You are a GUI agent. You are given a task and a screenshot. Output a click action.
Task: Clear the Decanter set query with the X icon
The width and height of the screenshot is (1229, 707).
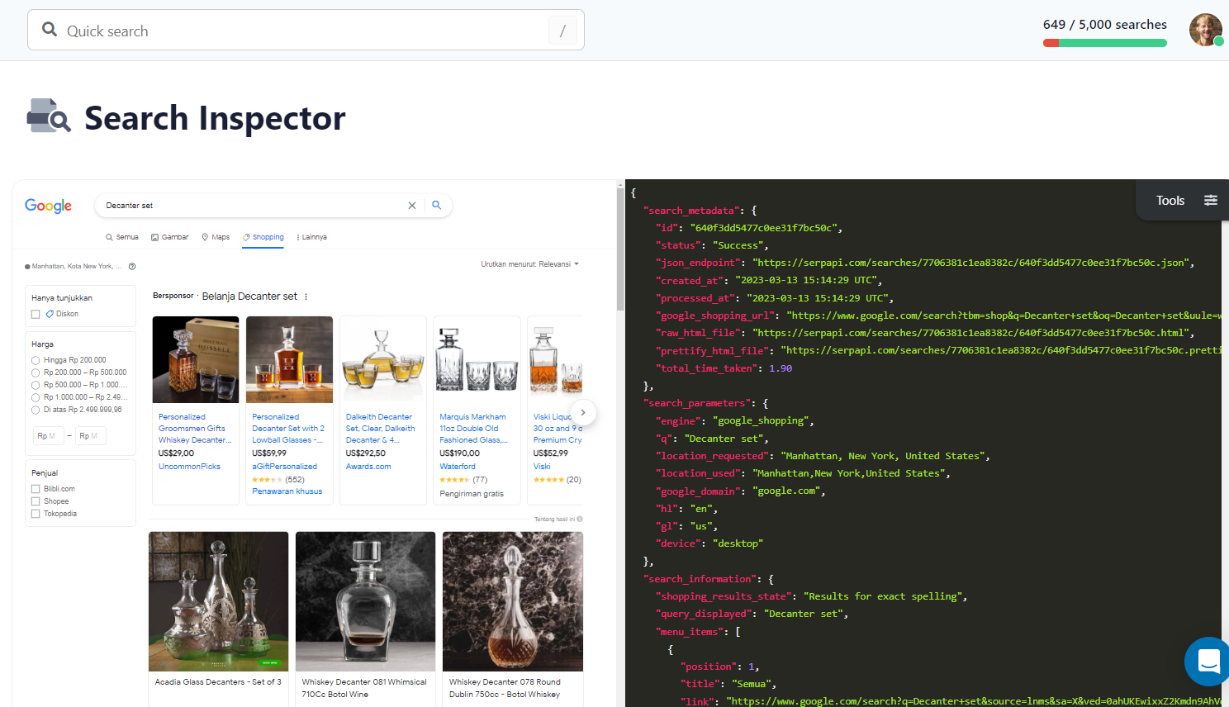coord(412,205)
